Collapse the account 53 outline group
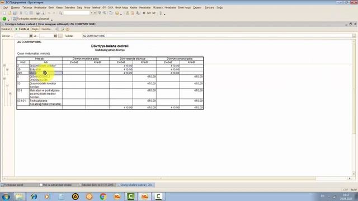 (x=7, y=85)
